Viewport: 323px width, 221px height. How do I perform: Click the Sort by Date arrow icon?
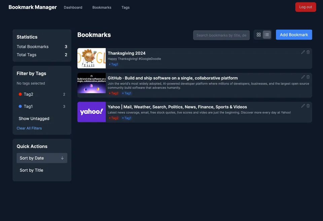62,158
